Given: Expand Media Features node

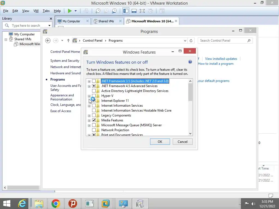Looking at the screenshot, I should coord(89,121).
